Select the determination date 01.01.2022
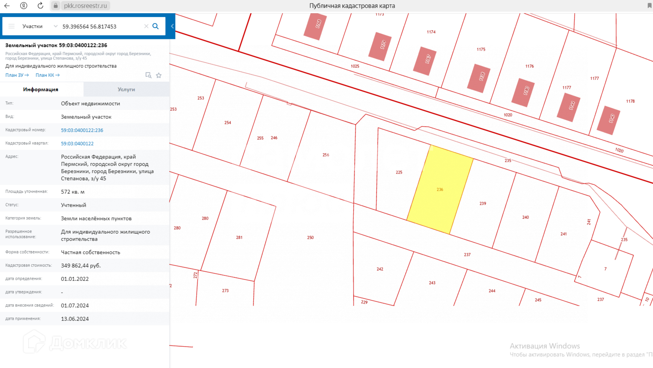Screen dimensions: 653x368 pos(75,279)
